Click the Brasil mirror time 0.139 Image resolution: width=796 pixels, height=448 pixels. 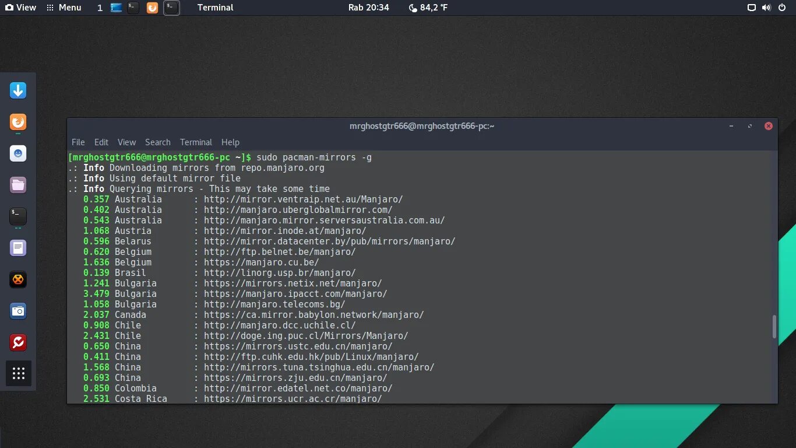[x=96, y=273]
